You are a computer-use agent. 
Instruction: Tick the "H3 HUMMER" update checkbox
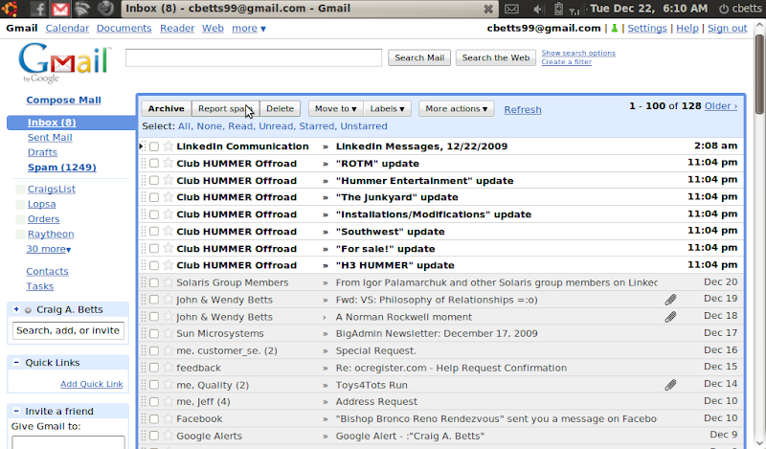[154, 265]
